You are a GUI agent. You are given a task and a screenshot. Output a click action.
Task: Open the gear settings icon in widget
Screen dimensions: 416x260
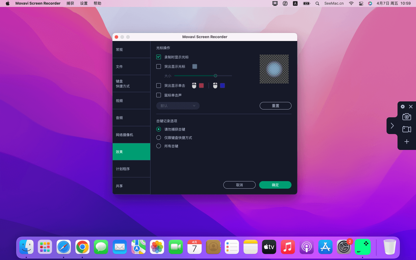click(x=403, y=107)
